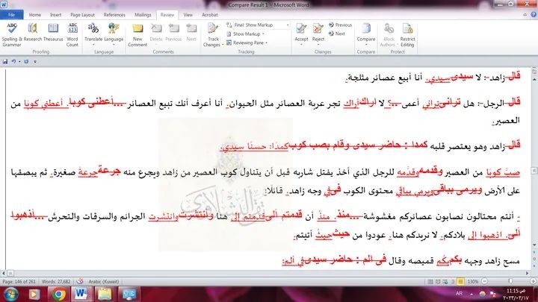
Task: Redo action in Quick Access Toolbar
Action: [26, 62]
